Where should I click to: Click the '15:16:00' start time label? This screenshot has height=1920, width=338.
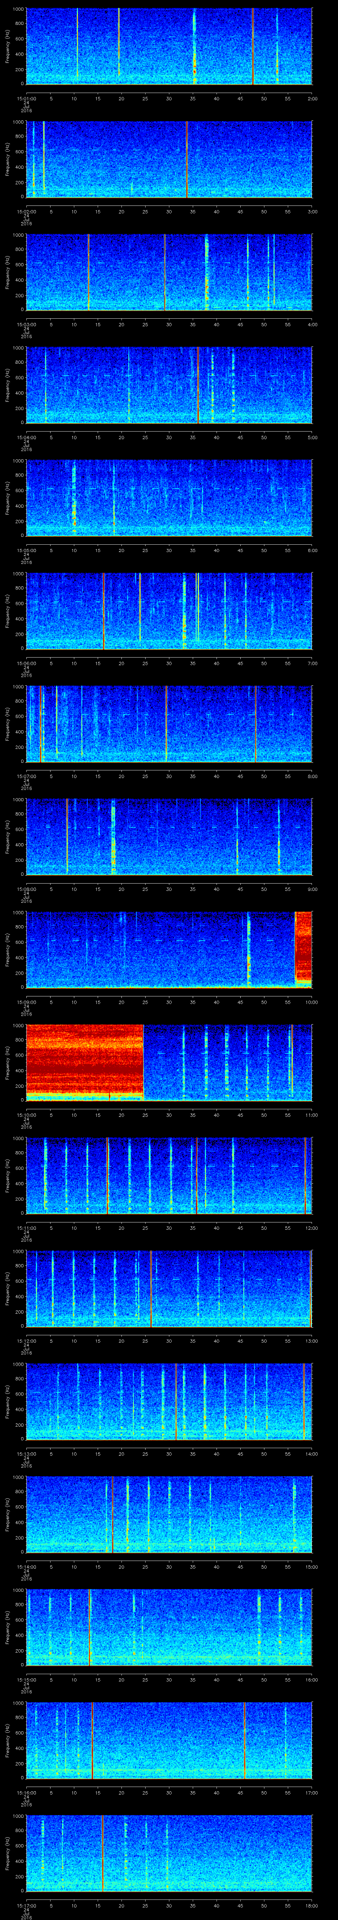(26, 1792)
